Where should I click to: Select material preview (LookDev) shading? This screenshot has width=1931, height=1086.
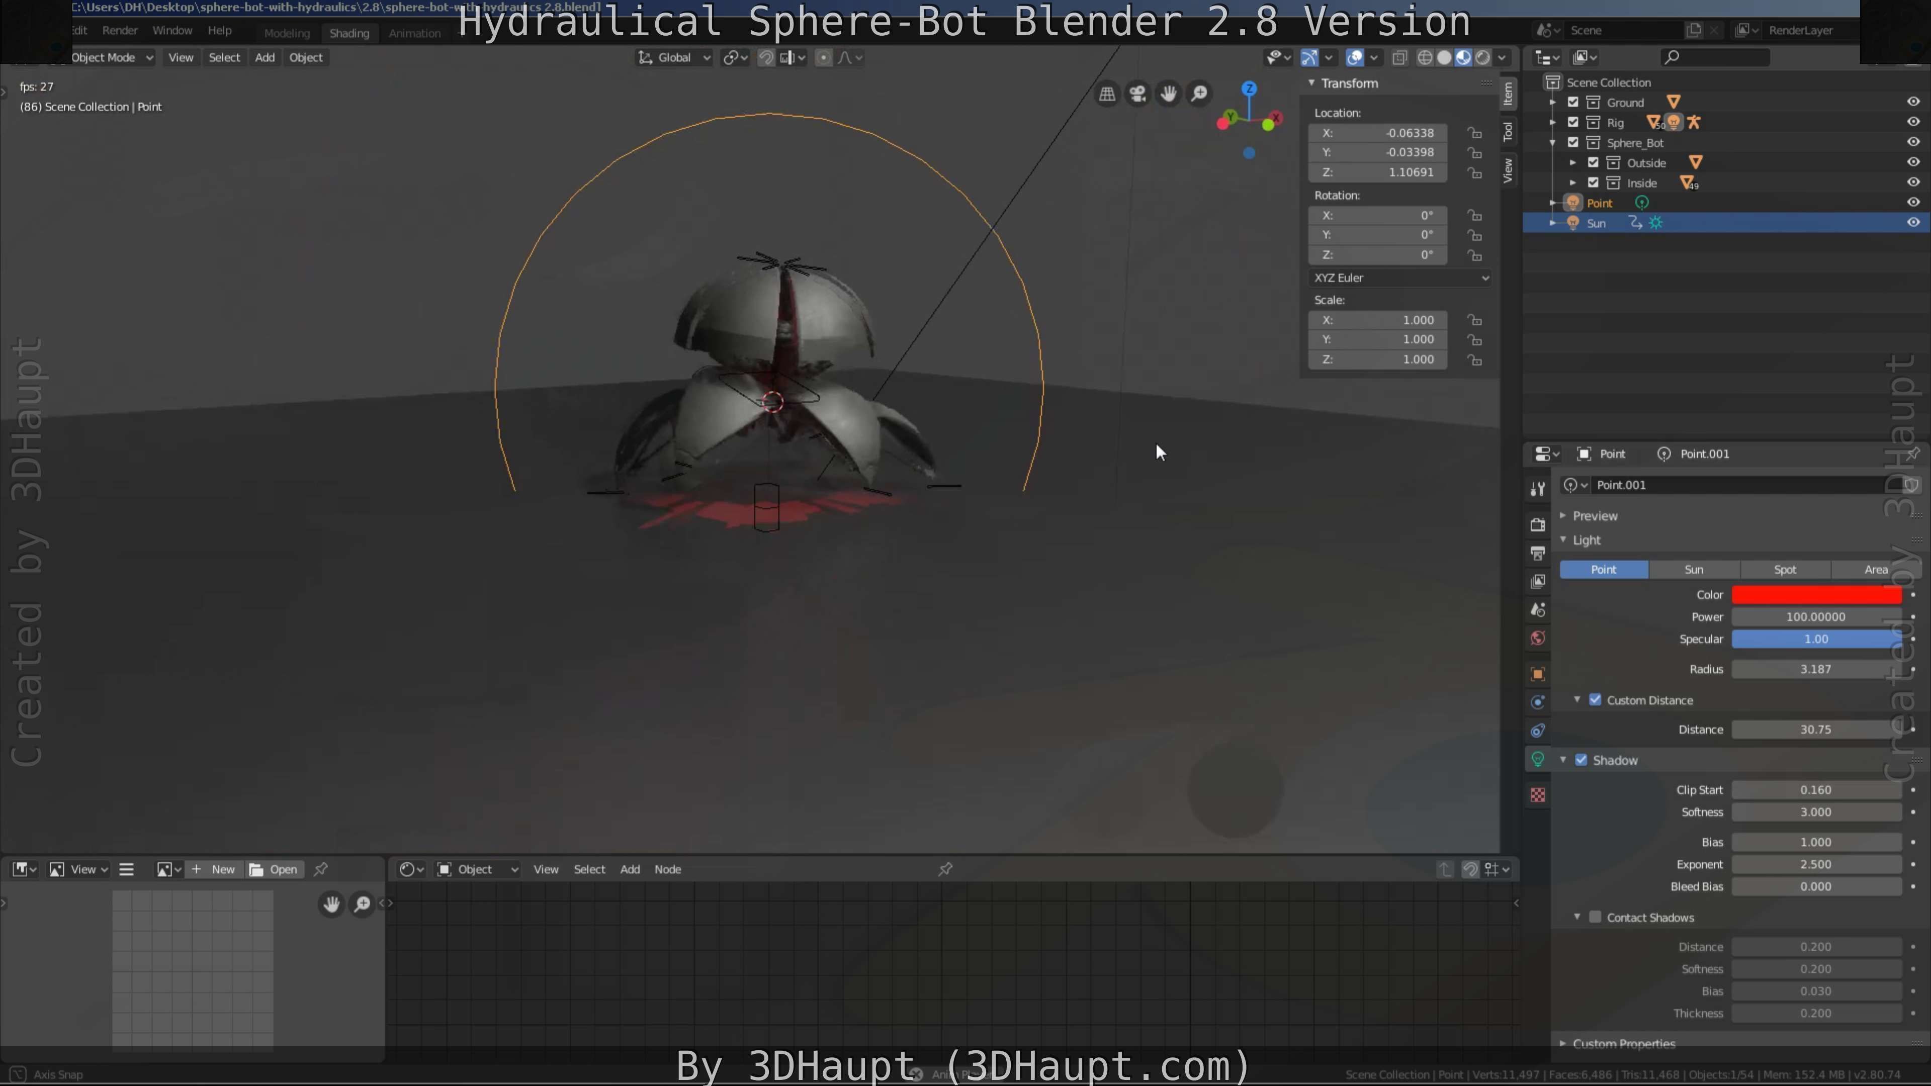coord(1464,58)
